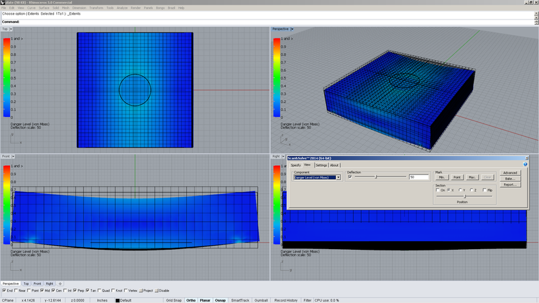Switch to the Front viewport tab
539x303 pixels.
(37, 283)
